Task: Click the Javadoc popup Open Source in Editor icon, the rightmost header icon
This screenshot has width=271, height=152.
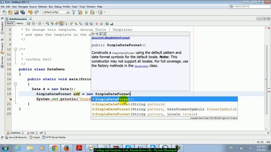Action: (105, 34)
